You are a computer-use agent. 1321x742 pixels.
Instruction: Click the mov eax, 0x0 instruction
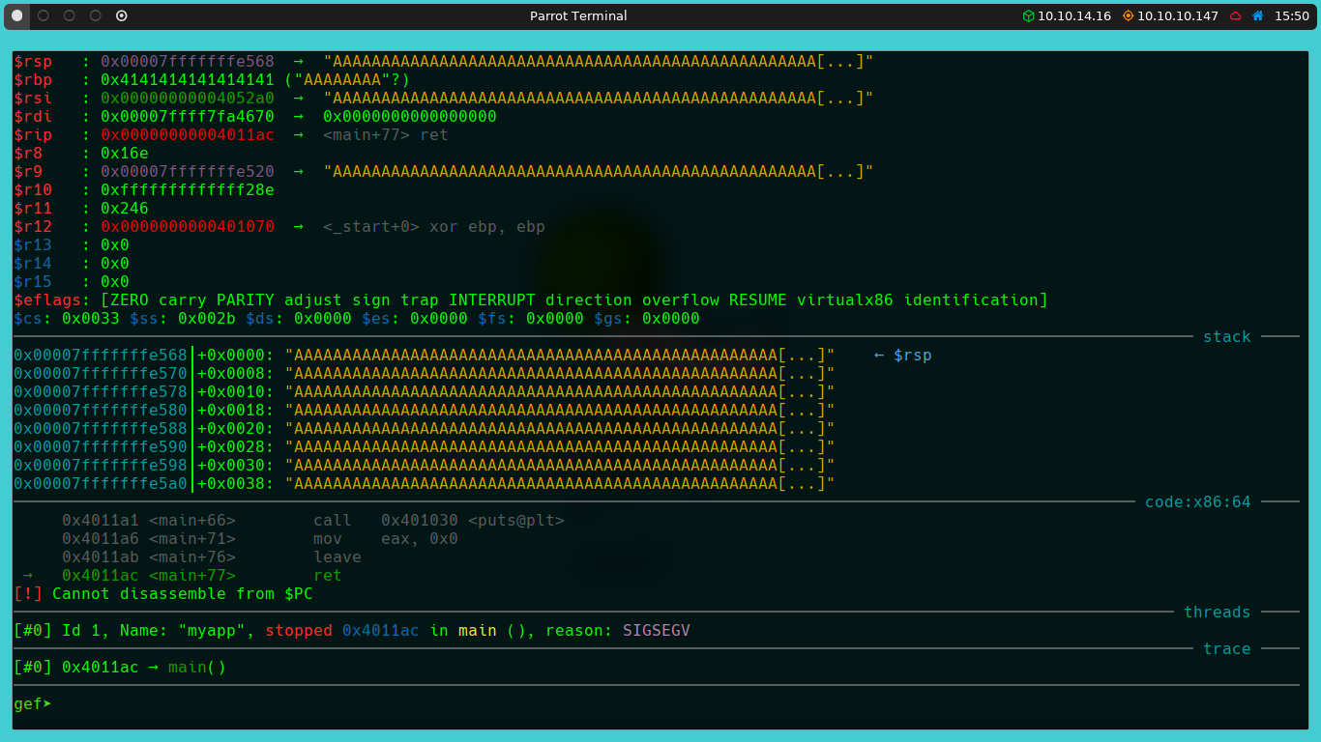[386, 539]
